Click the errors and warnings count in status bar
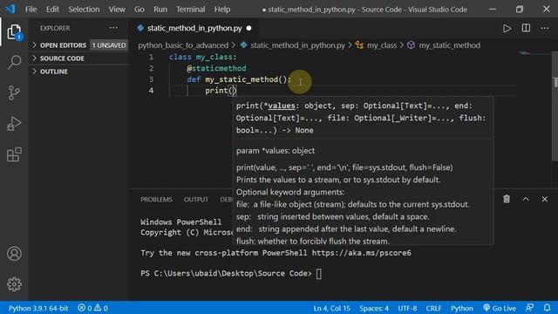558x314 pixels. (92, 308)
